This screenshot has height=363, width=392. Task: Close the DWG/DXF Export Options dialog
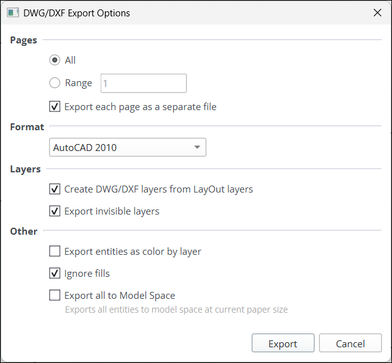point(377,13)
